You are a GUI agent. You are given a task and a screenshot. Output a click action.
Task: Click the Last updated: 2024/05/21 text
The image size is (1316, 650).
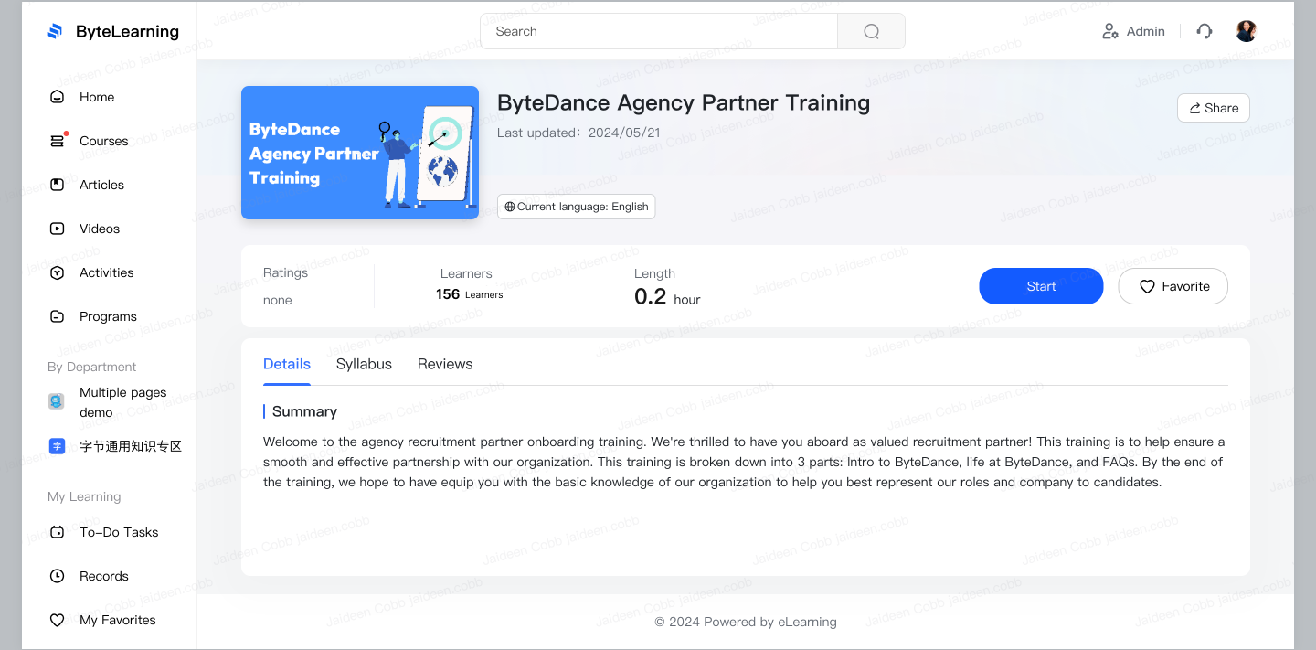click(578, 133)
